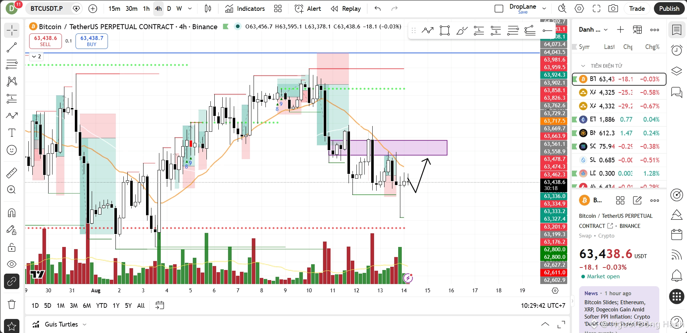Open the Indicators dialog

245,9
